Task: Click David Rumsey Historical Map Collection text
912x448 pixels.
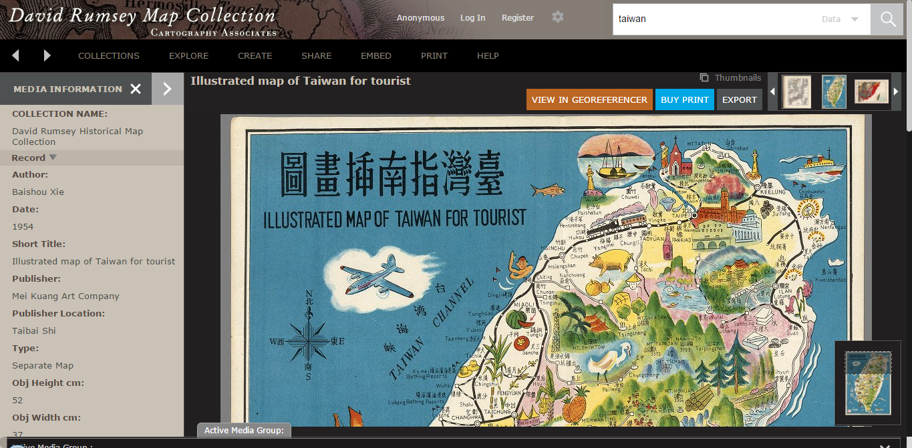Action: [78, 136]
